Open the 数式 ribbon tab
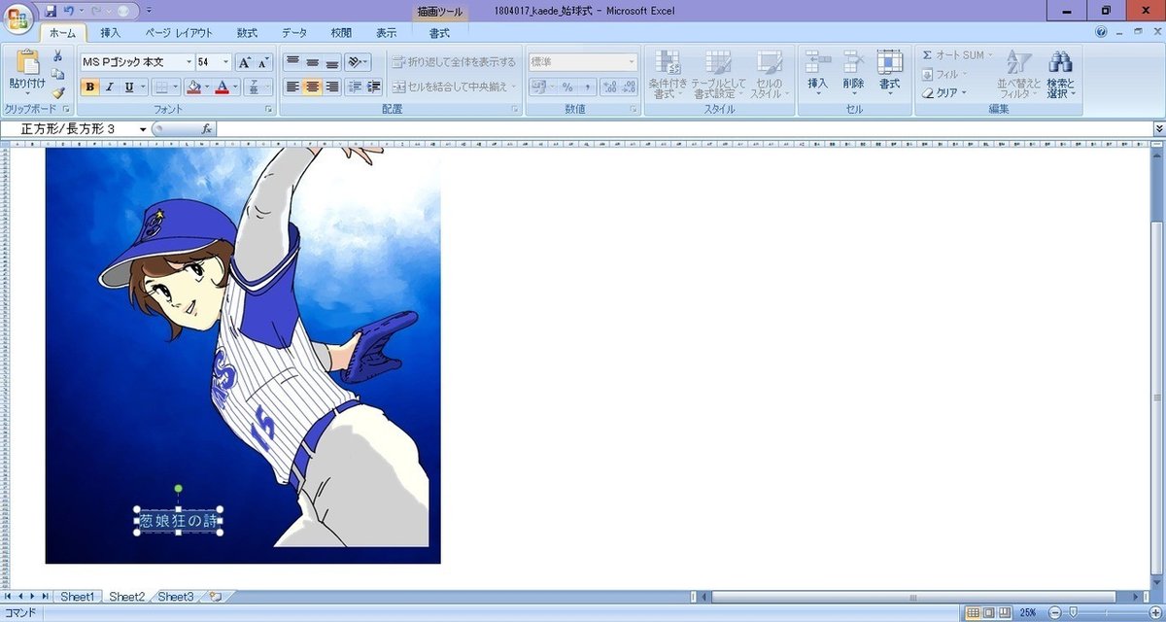The width and height of the screenshot is (1166, 622). (247, 33)
